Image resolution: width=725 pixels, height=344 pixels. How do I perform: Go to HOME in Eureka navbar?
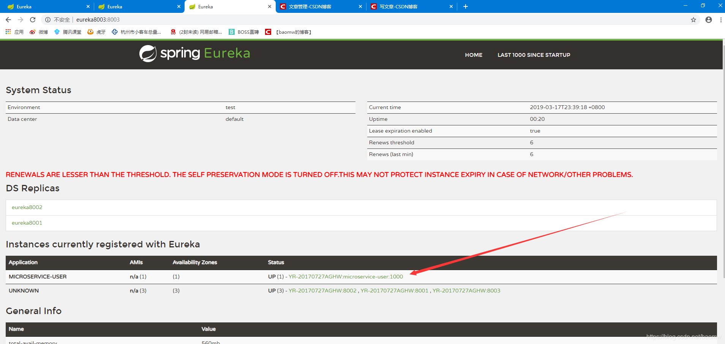click(x=474, y=55)
